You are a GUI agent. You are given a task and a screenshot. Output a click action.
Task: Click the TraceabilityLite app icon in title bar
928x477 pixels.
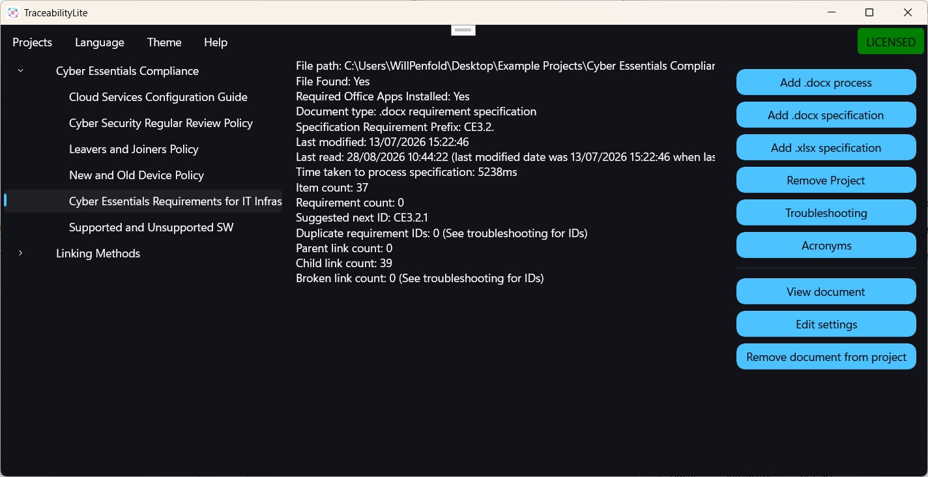pos(13,12)
